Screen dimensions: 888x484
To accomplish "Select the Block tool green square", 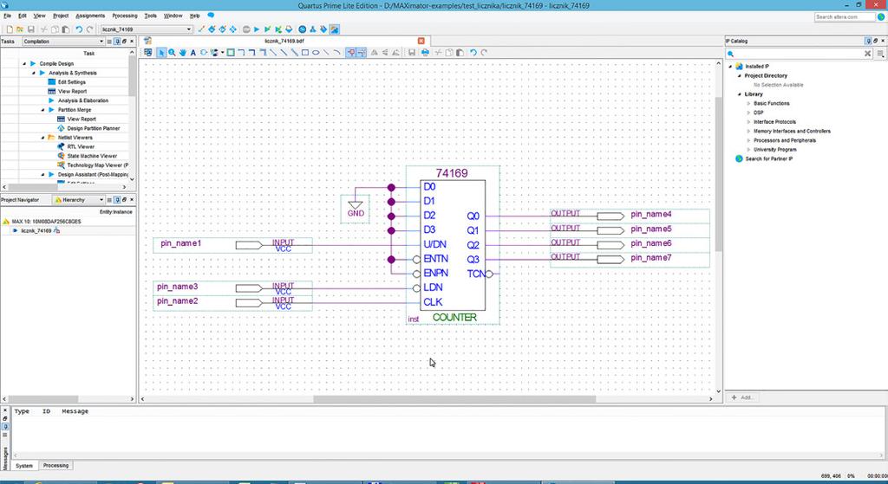I will [x=231, y=53].
